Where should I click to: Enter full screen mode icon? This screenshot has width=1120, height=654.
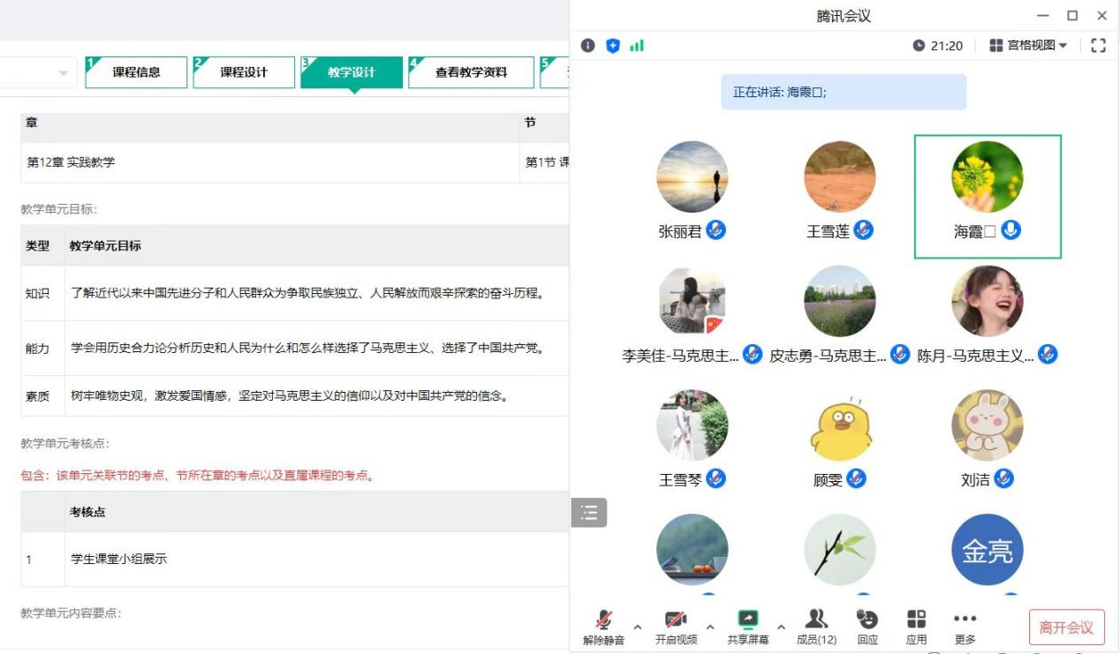click(x=1098, y=46)
